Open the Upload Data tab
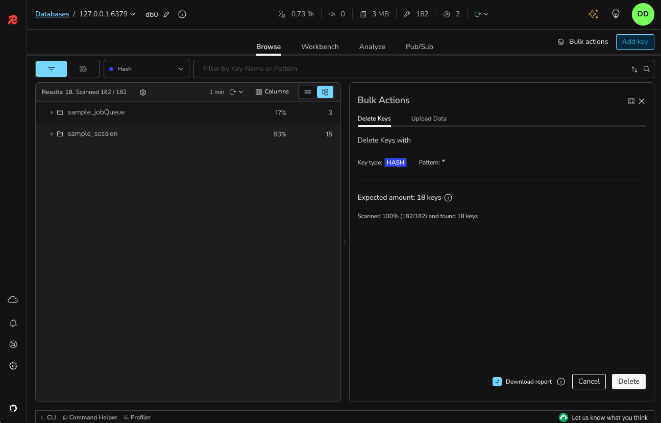The image size is (661, 423). [429, 119]
